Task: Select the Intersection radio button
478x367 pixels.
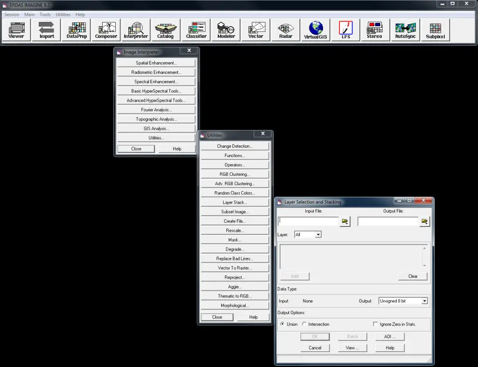Action: [x=304, y=324]
